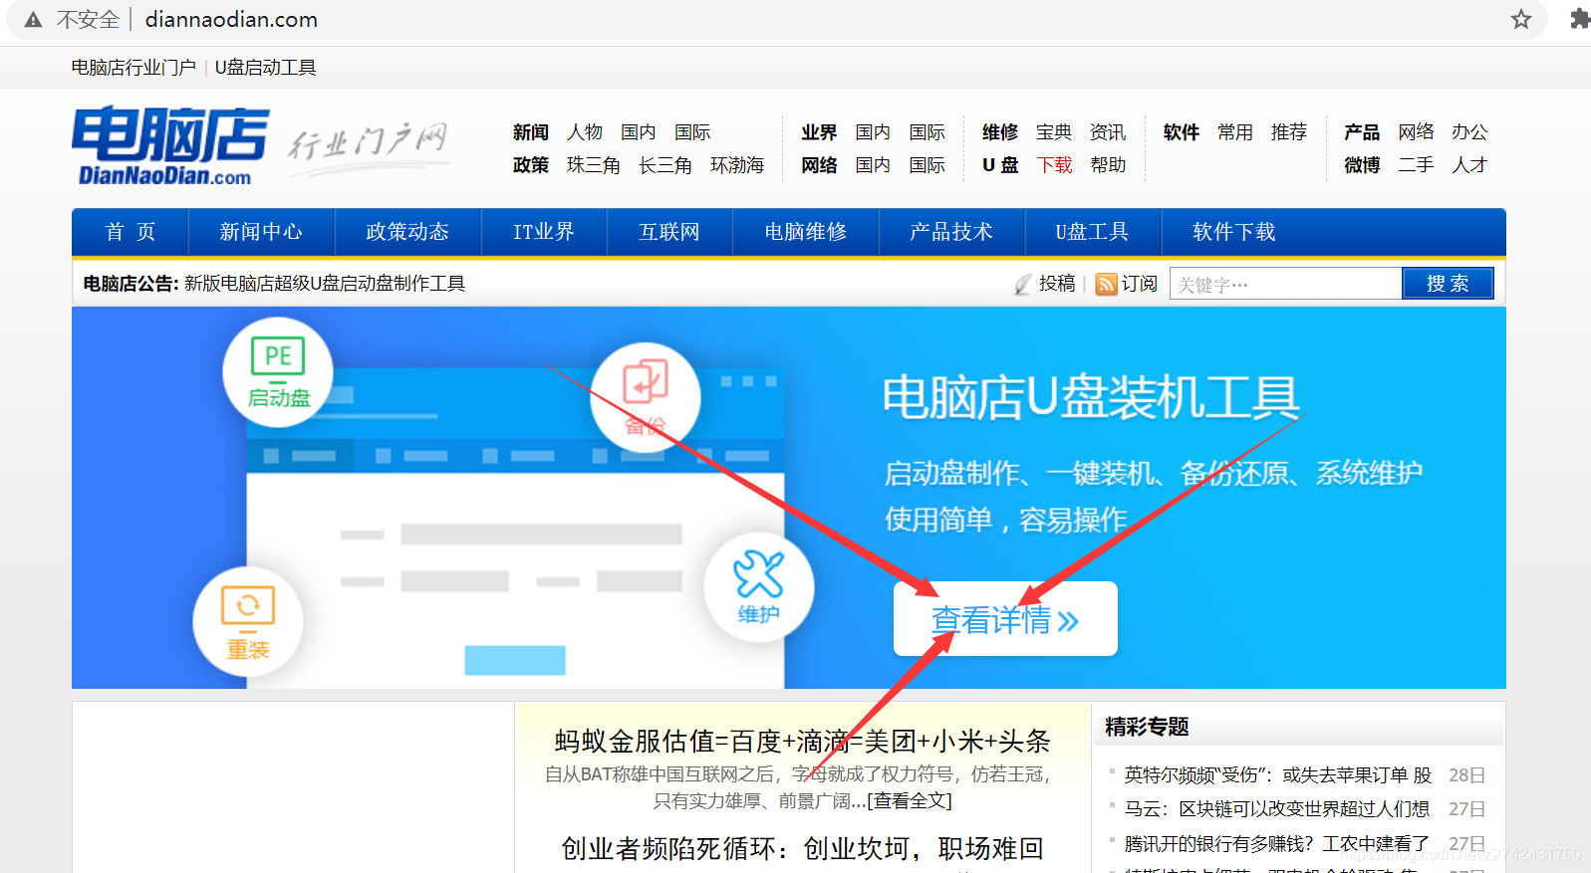Viewport: 1591px width, 873px height.
Task: Open the 首页 navigation tab
Action: coord(131,232)
